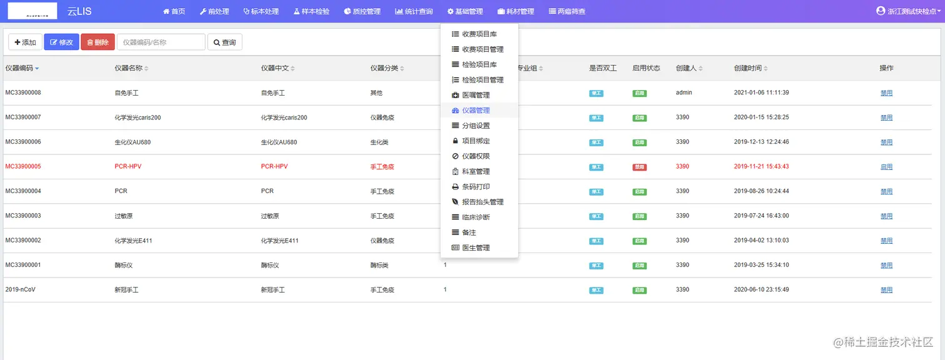Open the 耗材管理 dropdown in top navigation
The height and width of the screenshot is (360, 945).
coord(516,11)
